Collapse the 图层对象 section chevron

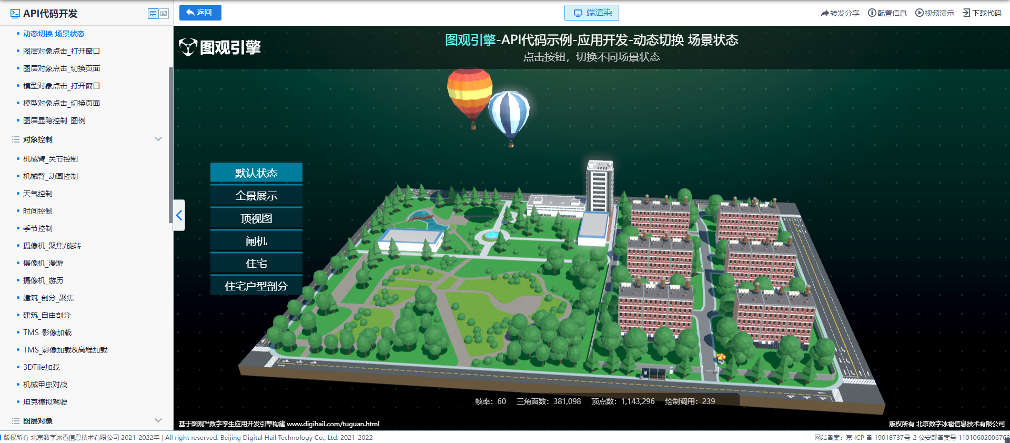coord(158,420)
